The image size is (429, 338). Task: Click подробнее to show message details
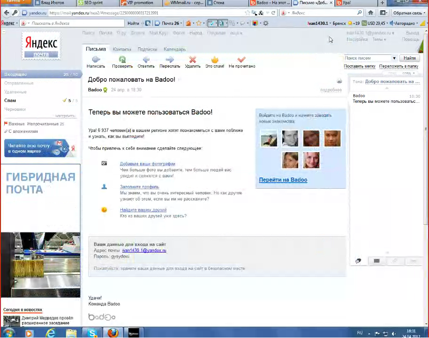[x=331, y=90]
